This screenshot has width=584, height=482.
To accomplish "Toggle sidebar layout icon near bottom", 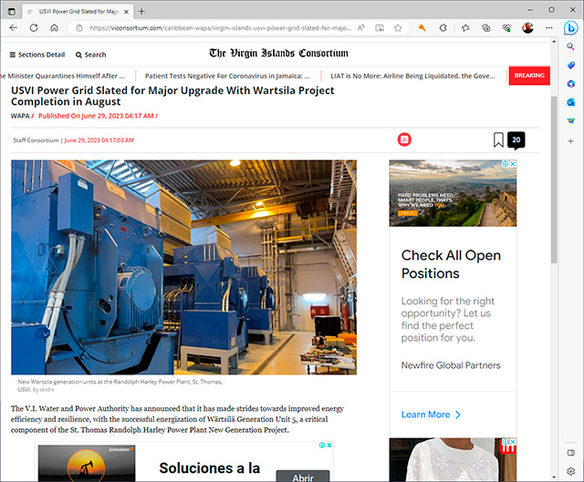I will pyautogui.click(x=570, y=453).
